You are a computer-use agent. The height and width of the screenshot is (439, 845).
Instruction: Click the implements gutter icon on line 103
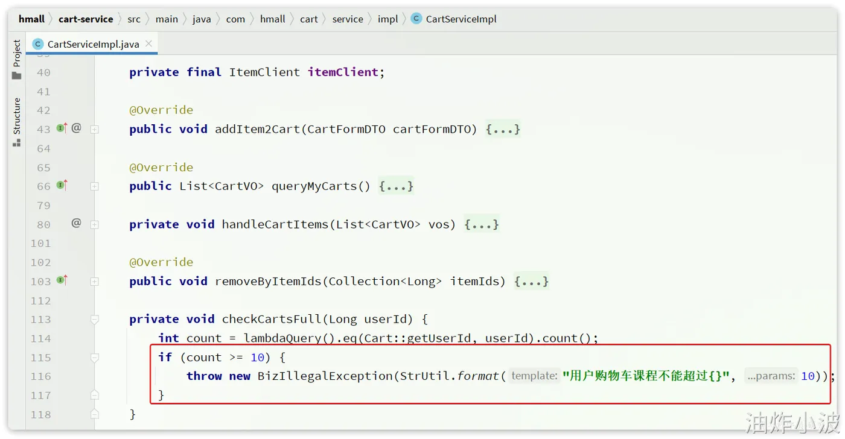(62, 280)
